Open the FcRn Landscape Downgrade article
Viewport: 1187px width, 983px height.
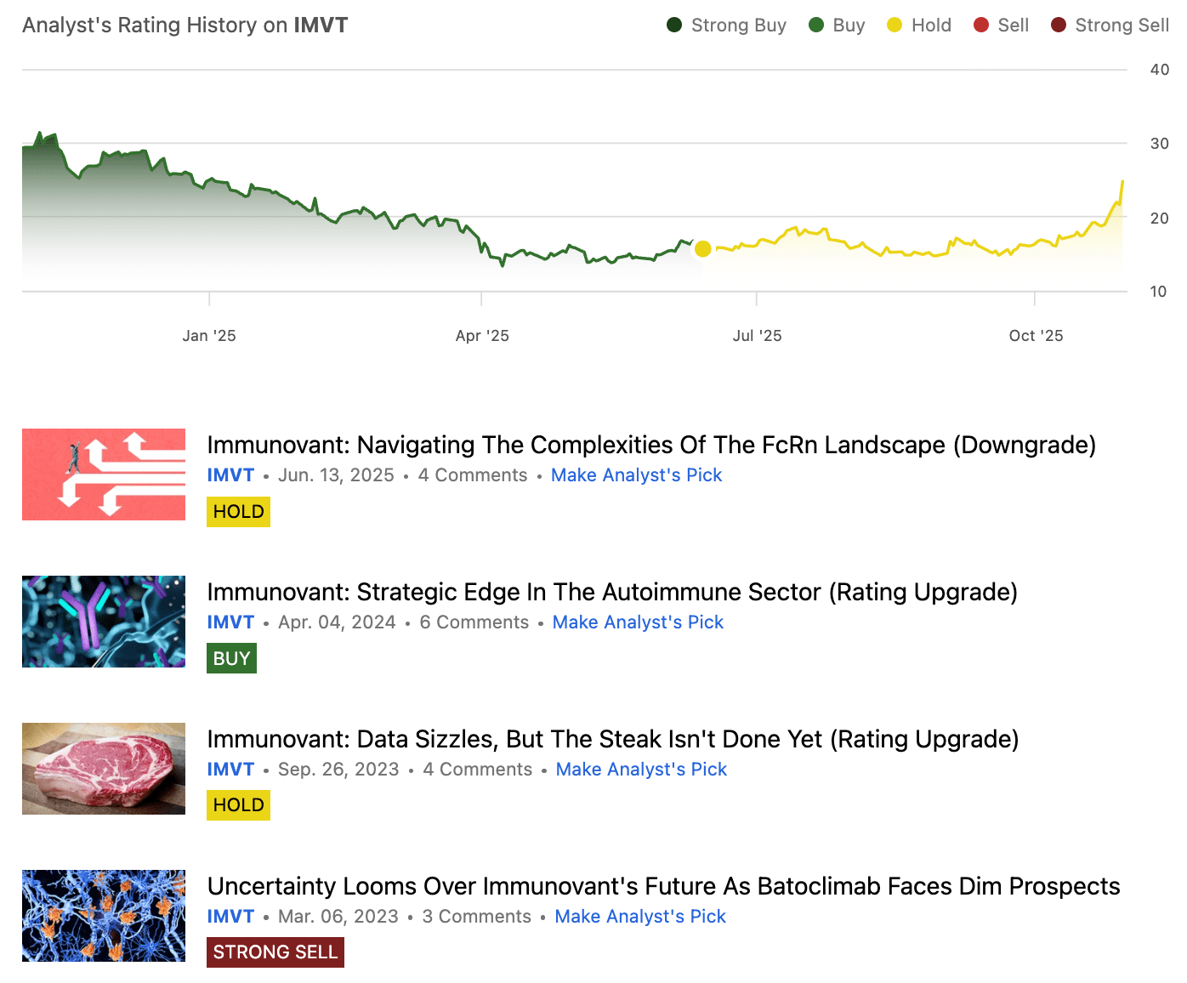(651, 445)
